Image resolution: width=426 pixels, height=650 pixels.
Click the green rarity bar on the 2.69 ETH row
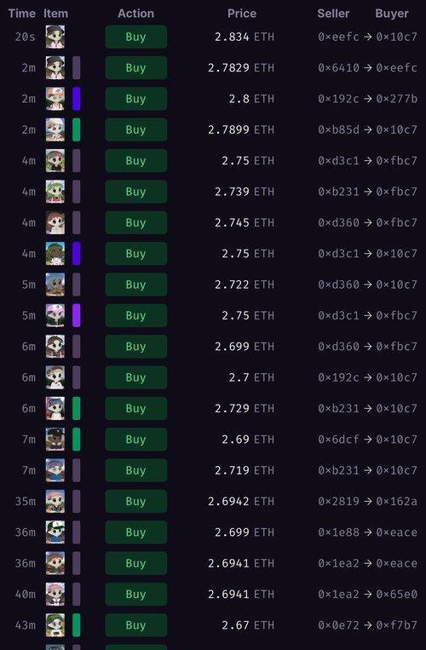(76, 440)
